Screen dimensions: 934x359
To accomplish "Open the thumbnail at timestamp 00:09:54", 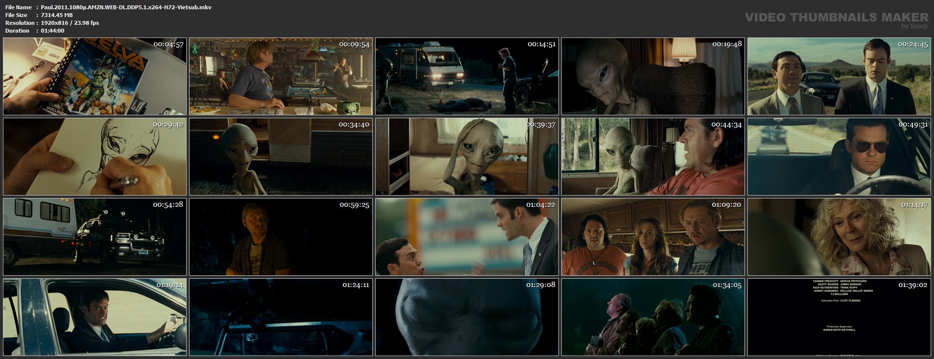I will coord(281,76).
